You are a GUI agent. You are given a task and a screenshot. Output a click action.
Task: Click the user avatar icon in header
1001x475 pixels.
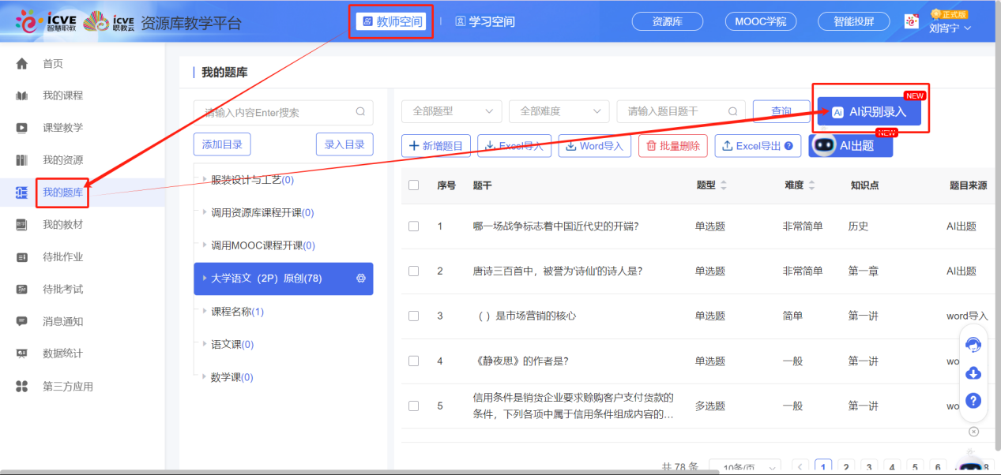pyautogui.click(x=911, y=22)
